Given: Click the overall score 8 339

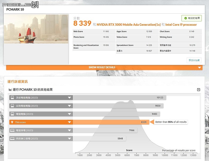Looking at the screenshot, I should point(82,23).
